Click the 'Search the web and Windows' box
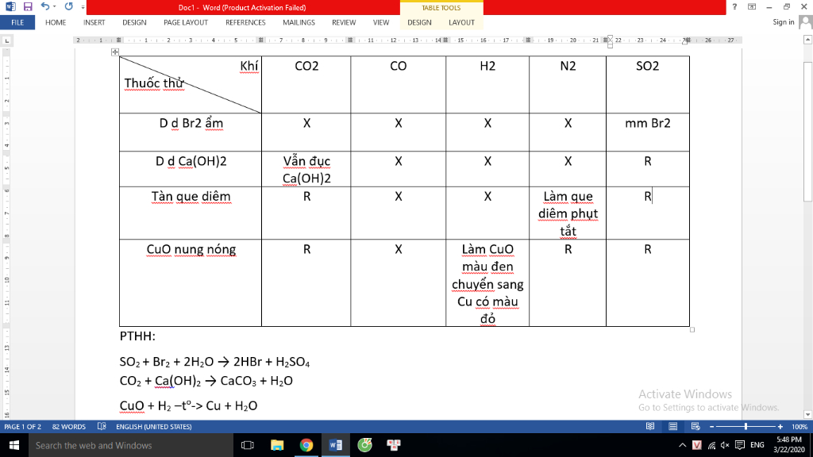The image size is (813, 457). 131,445
